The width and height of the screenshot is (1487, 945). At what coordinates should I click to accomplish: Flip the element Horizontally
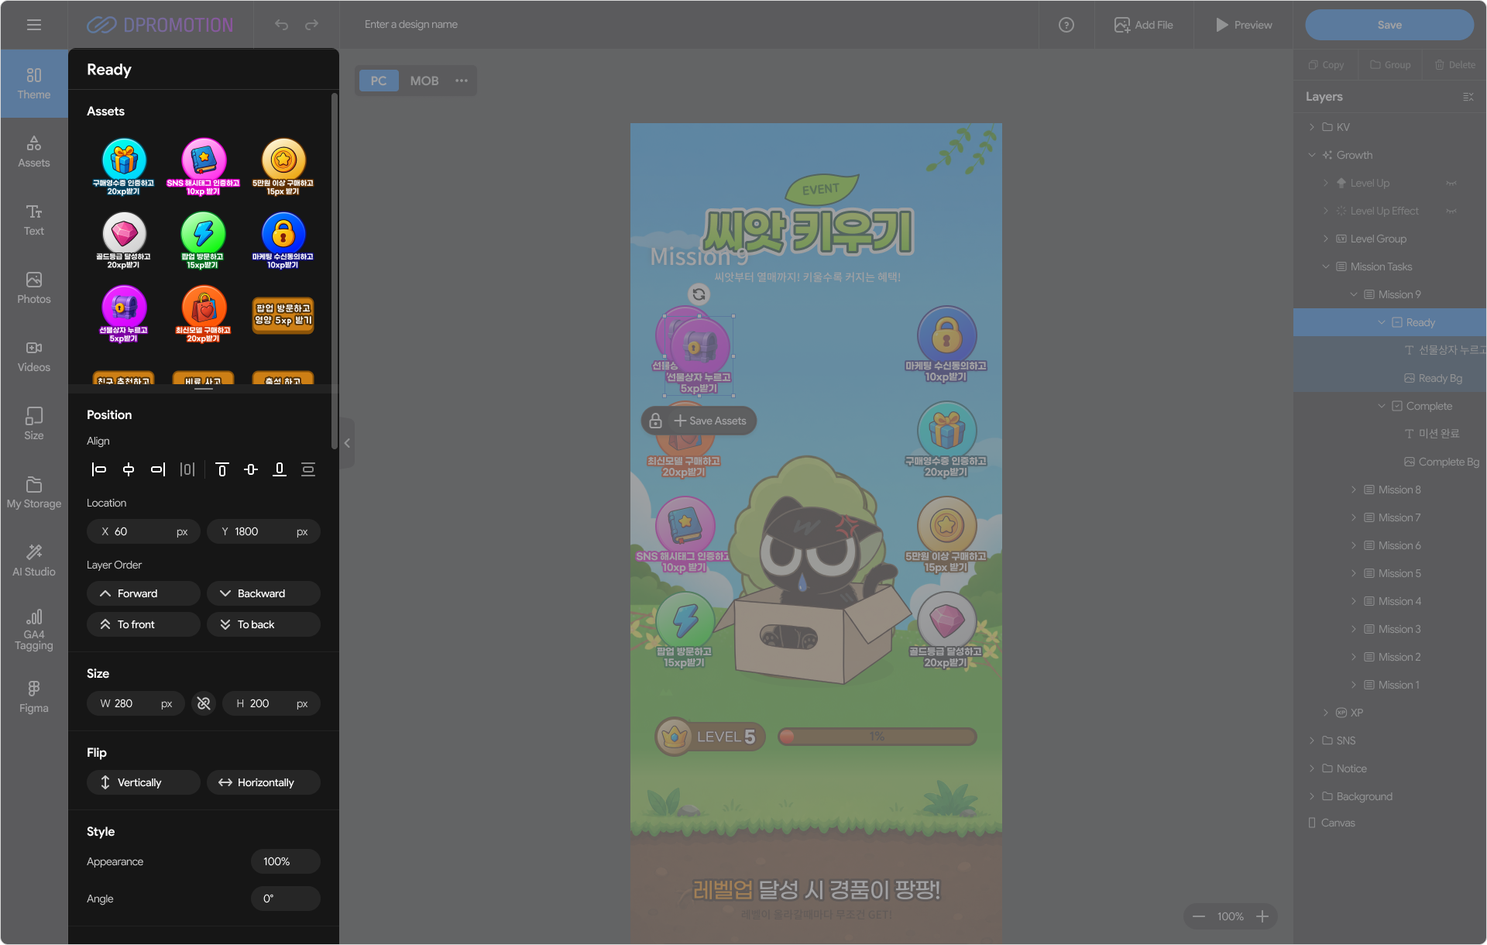(x=263, y=782)
